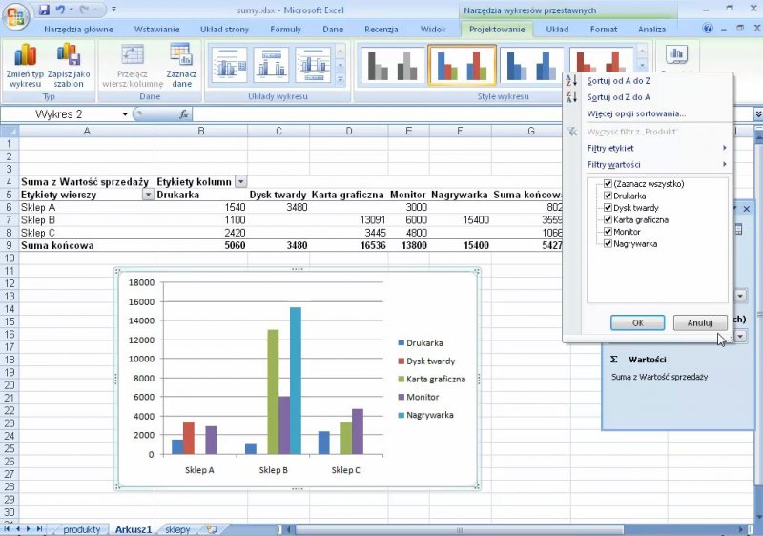Select the first chart layout thumbnail

(x=229, y=65)
